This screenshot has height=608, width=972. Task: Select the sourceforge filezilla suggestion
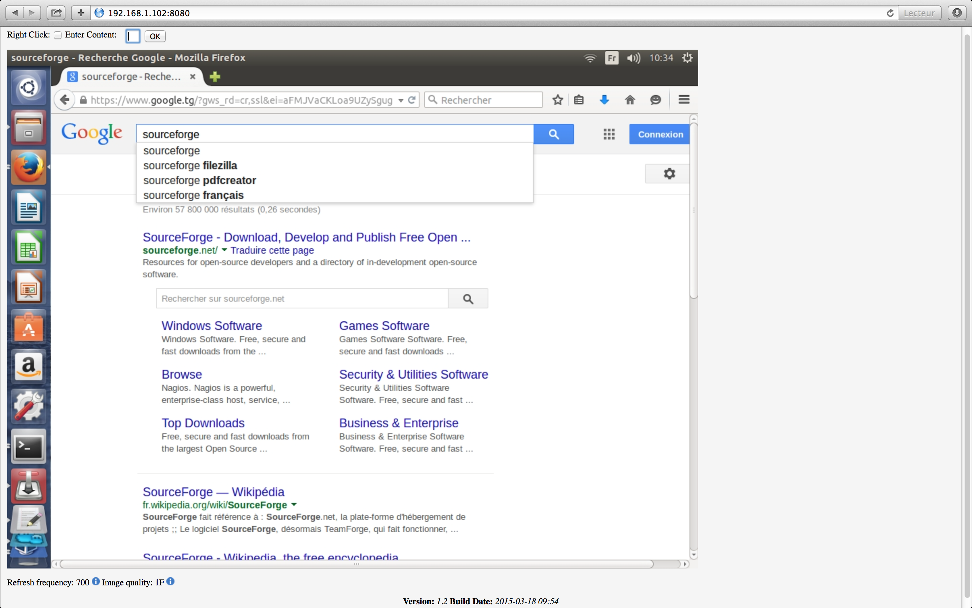coord(190,166)
